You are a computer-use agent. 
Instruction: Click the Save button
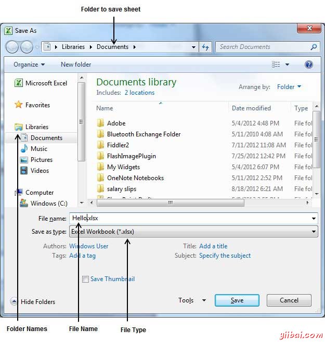click(x=237, y=300)
